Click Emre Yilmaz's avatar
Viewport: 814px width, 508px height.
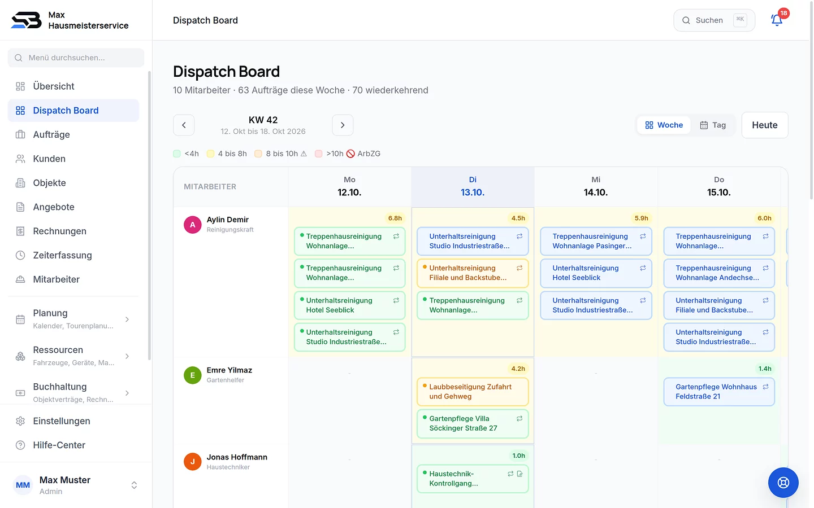pyautogui.click(x=192, y=375)
